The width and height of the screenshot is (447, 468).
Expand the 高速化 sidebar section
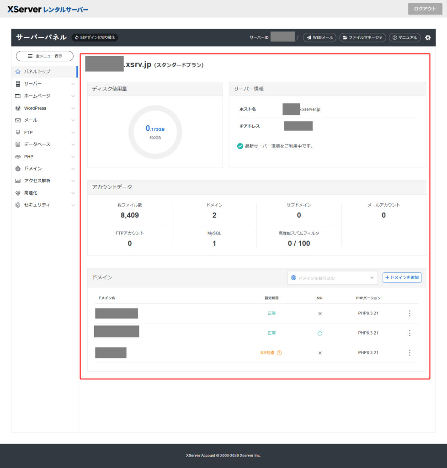45,193
